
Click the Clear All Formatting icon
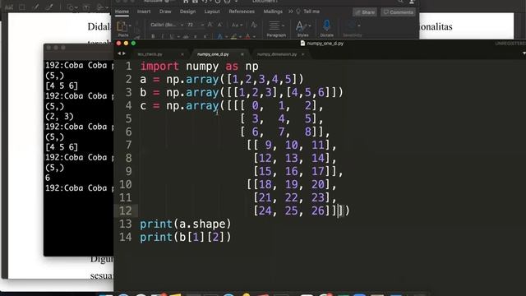[254, 25]
